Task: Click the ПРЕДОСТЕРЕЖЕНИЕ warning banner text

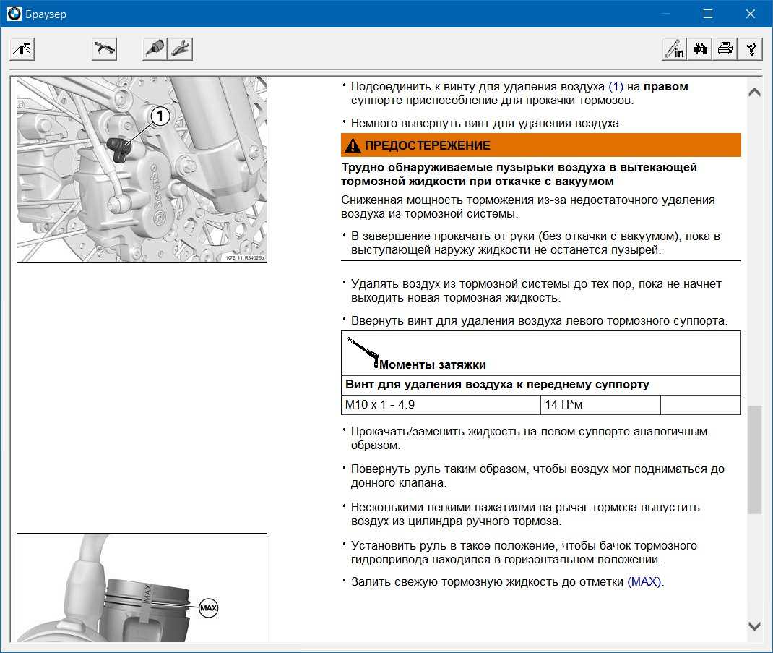Action: point(428,145)
